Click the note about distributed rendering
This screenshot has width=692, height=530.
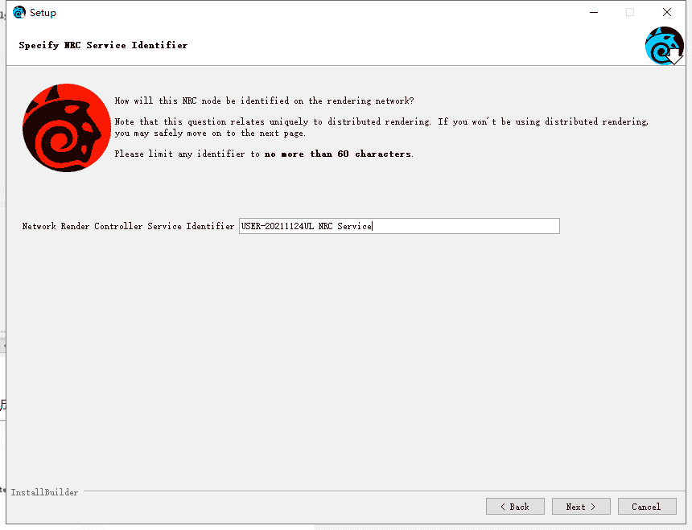coord(381,127)
